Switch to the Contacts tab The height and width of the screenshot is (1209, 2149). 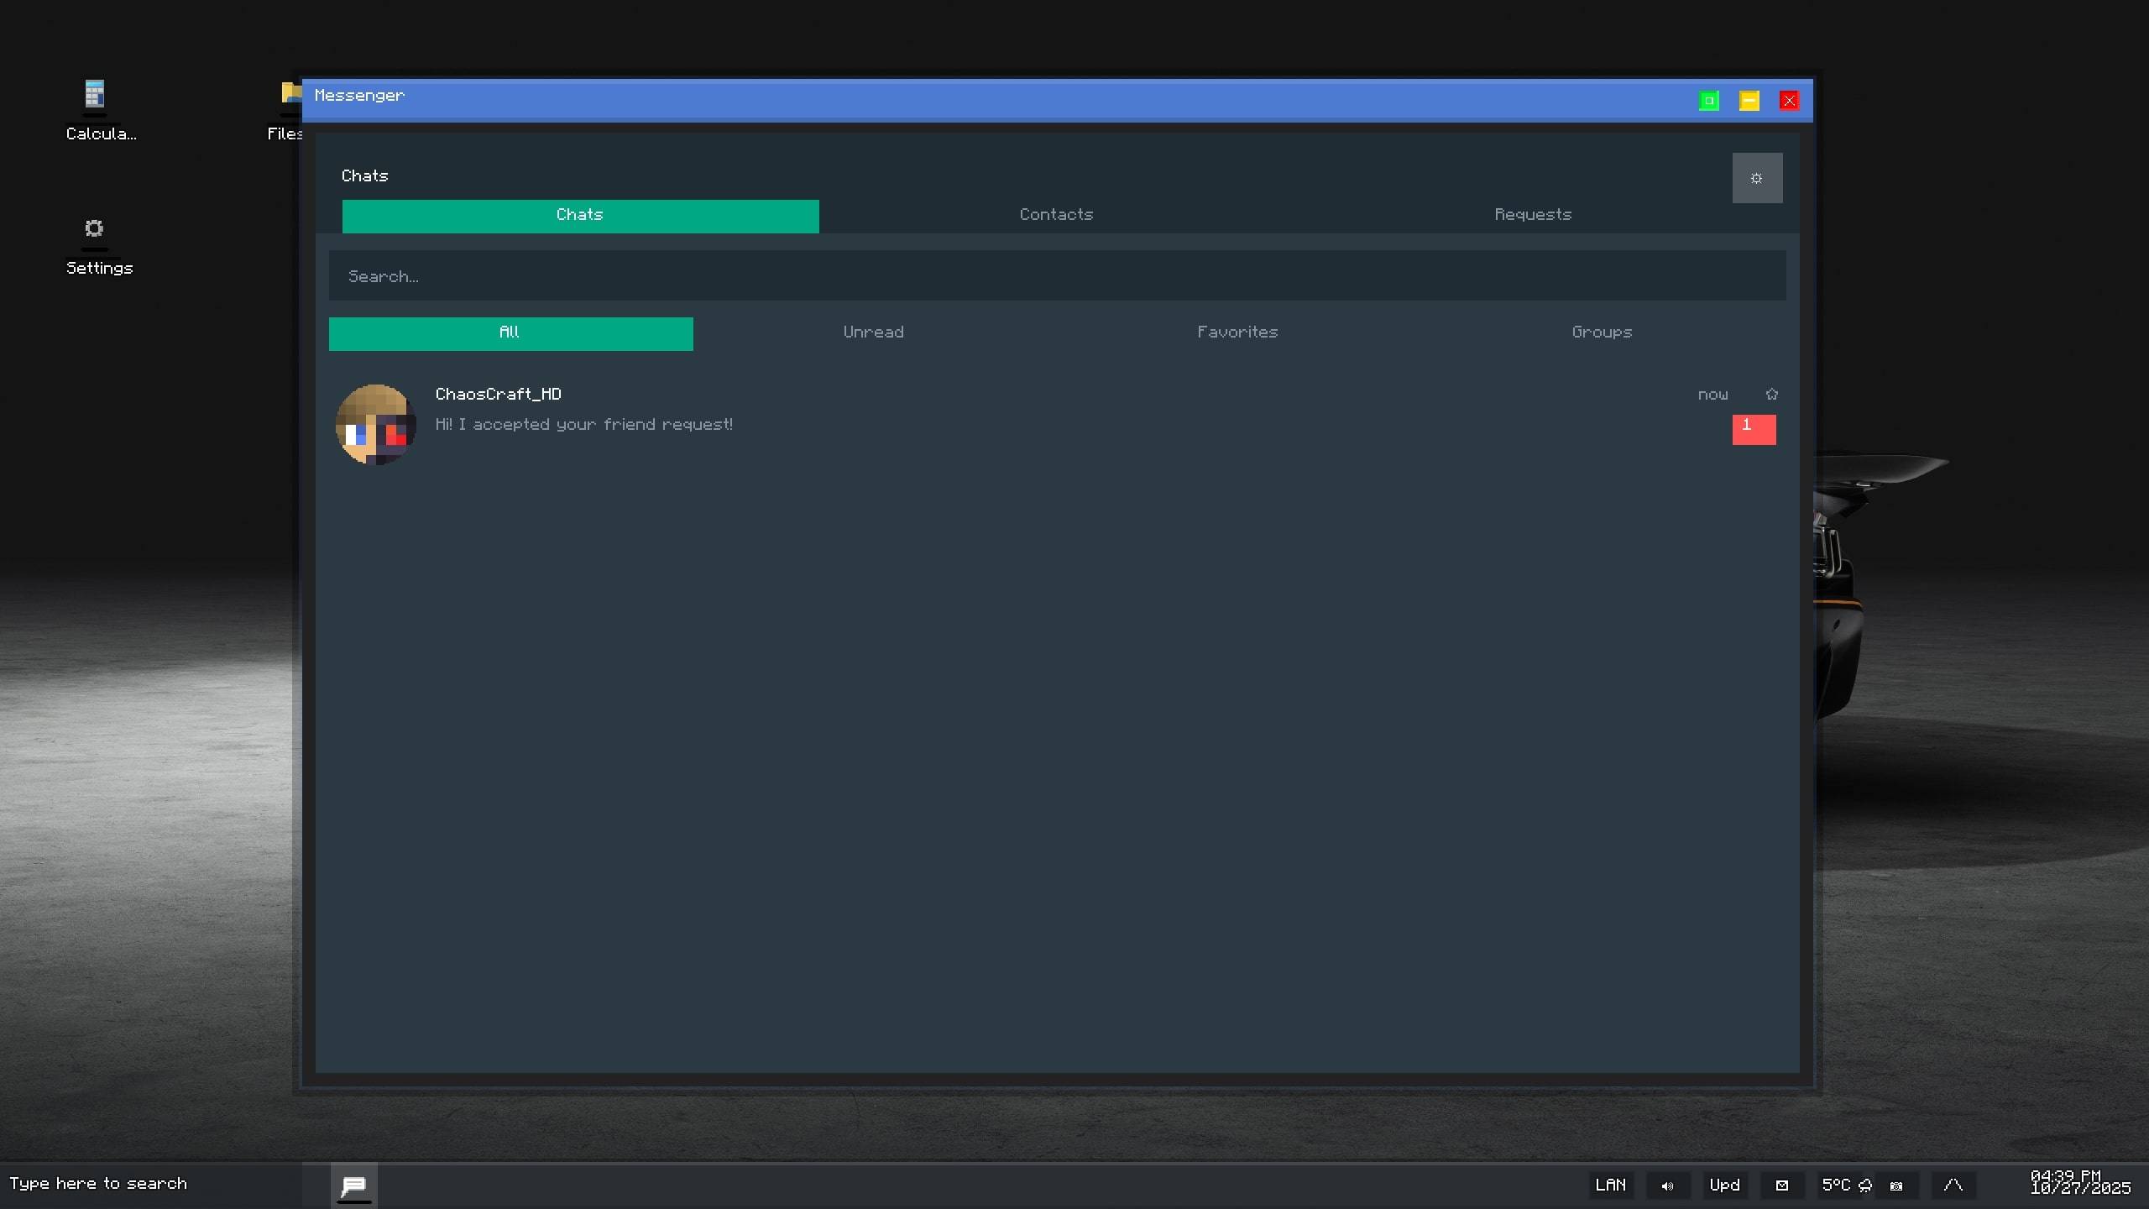[1056, 215]
